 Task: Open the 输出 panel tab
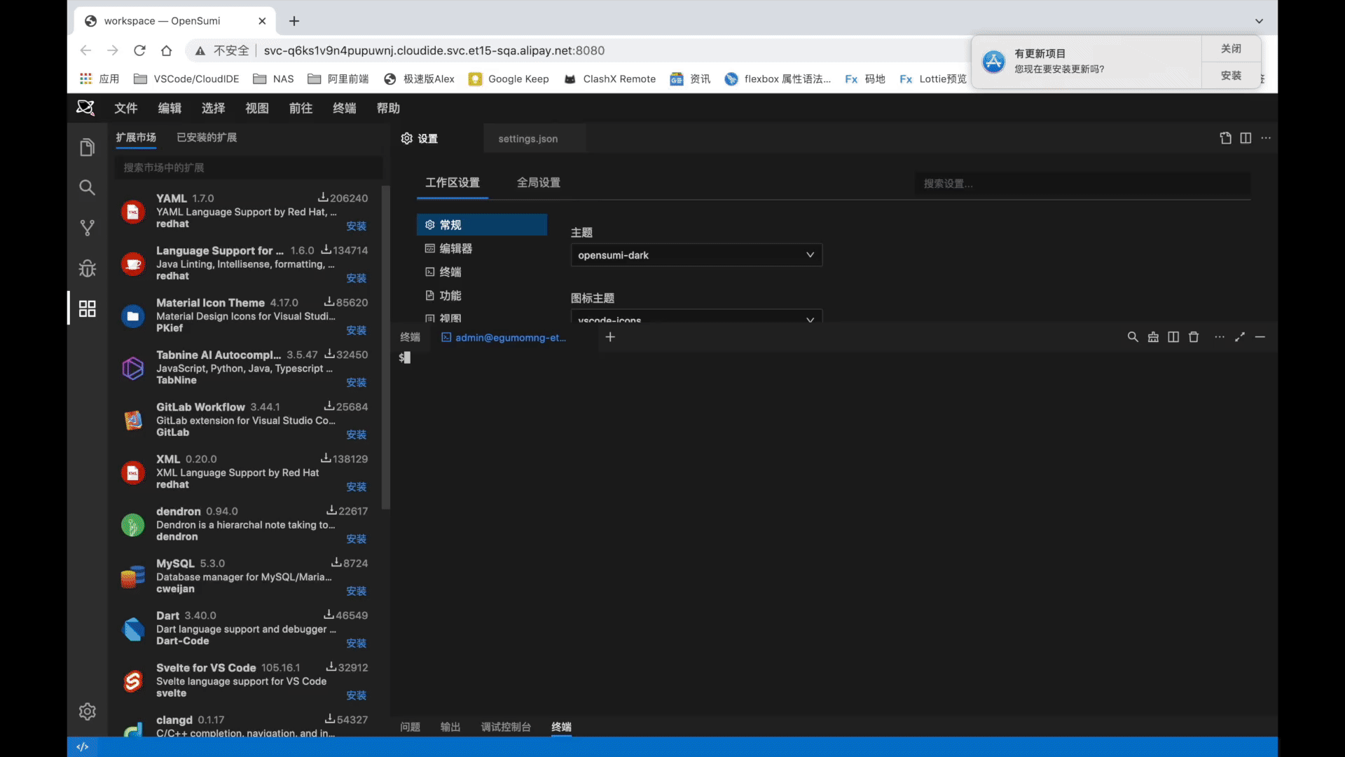coord(450,727)
